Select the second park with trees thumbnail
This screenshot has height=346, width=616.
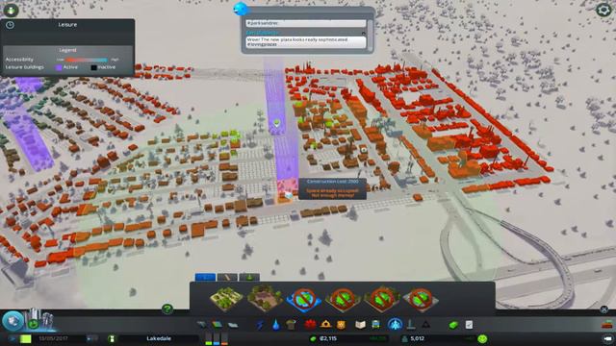[266, 299]
